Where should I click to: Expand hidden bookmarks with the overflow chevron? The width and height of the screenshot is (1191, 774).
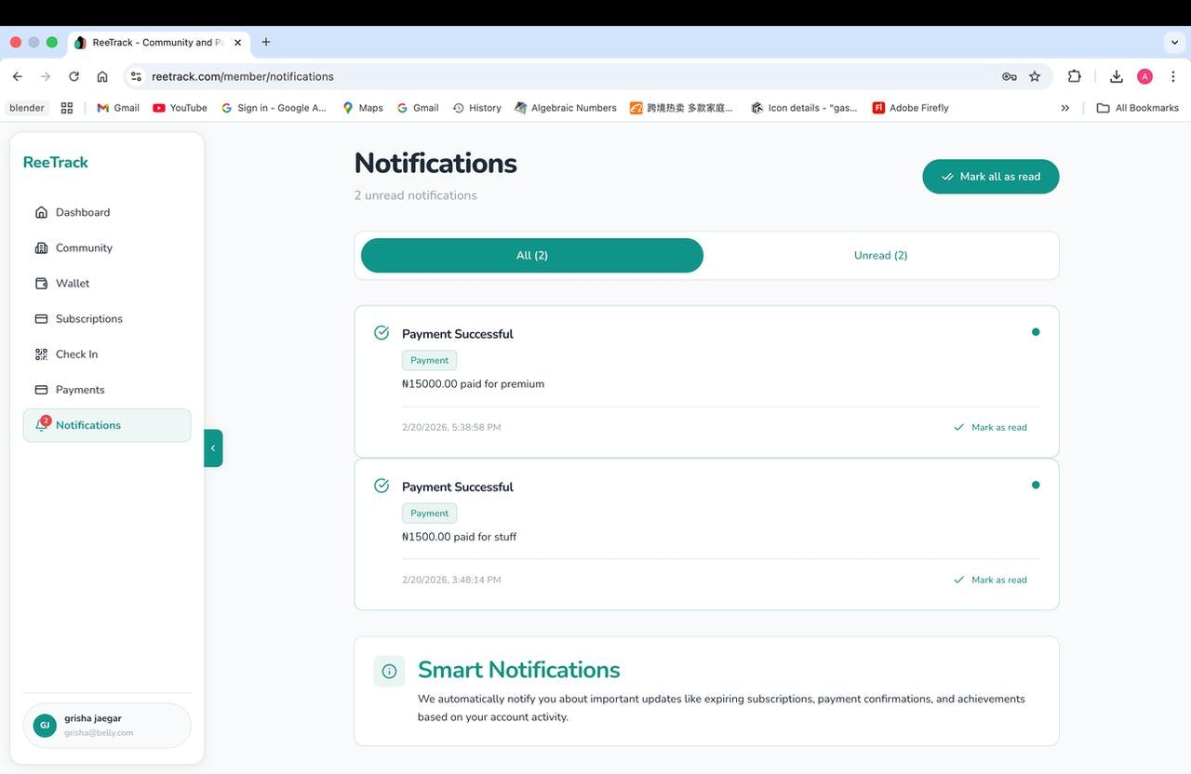[x=1065, y=107]
